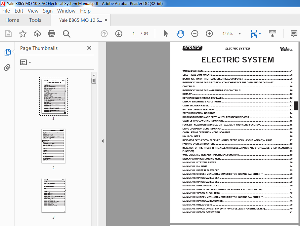The width and height of the screenshot is (300, 226).
Task: Click the thumbnails panel scrollbar handle
Action: point(94,81)
